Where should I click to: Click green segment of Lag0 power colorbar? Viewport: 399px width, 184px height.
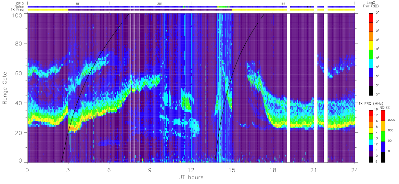pyautogui.click(x=371, y=54)
